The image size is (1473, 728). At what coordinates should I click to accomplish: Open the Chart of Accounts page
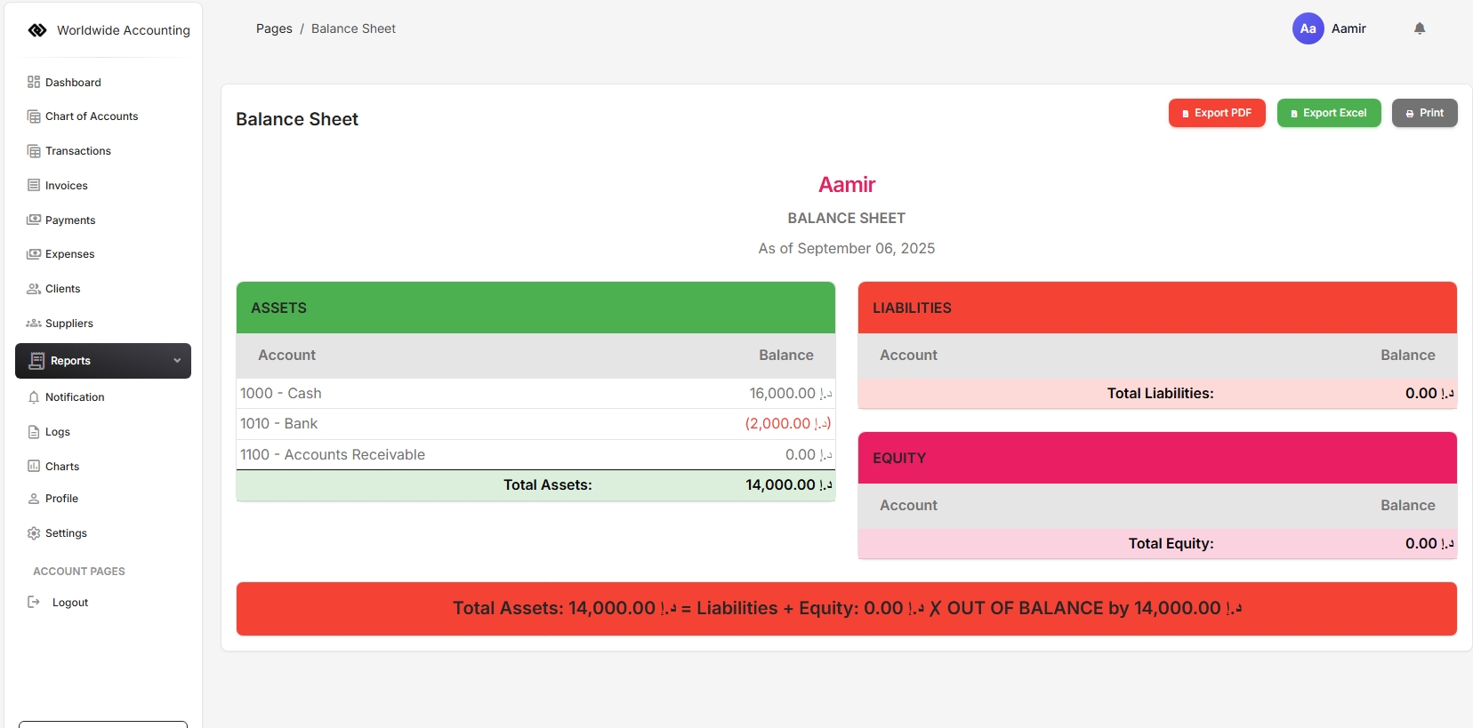(x=92, y=116)
